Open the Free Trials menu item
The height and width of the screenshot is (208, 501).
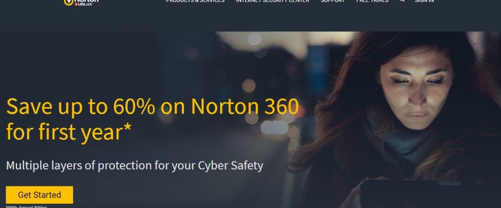372,1
